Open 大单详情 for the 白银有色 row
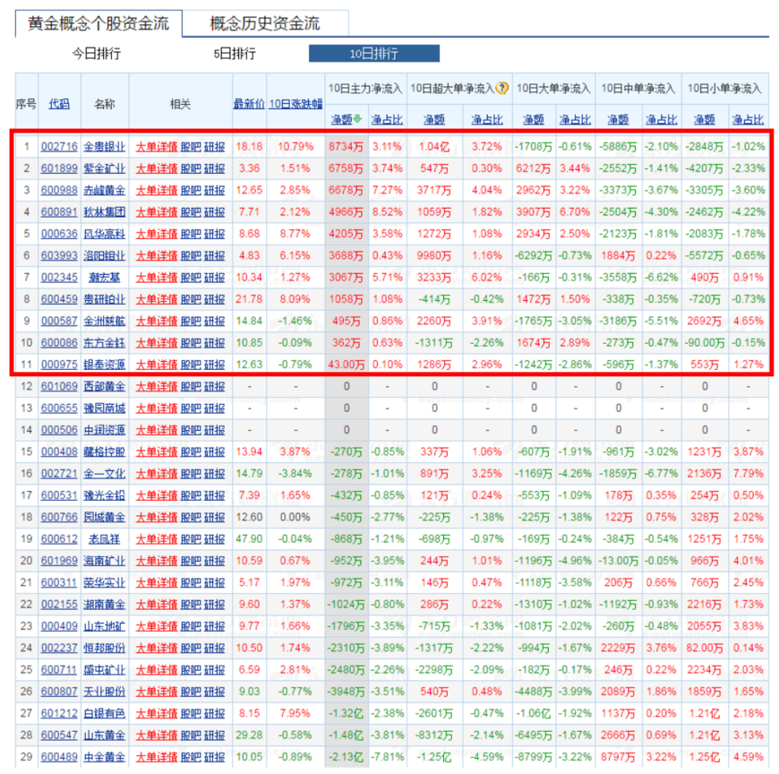The height and width of the screenshot is (774, 779). click(x=157, y=713)
